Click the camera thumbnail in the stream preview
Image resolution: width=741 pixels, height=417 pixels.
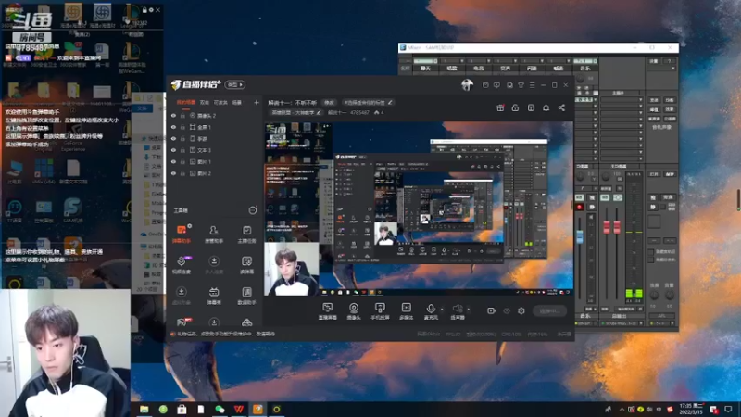[292, 269]
